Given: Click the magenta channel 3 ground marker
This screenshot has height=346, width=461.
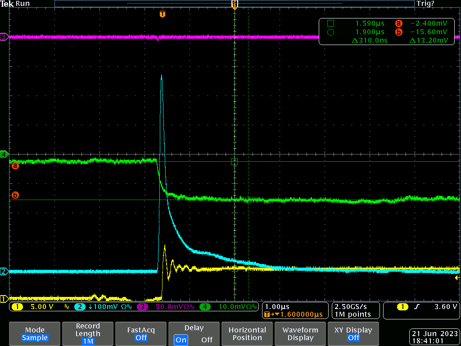Looking at the screenshot, I should (x=4, y=37).
